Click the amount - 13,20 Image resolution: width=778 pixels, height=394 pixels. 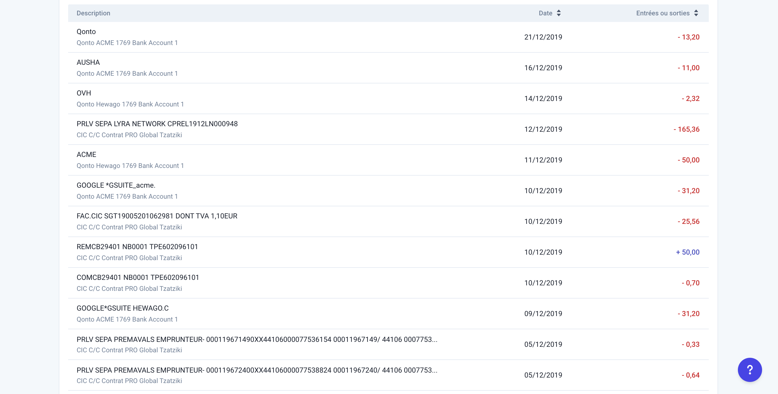click(x=688, y=37)
